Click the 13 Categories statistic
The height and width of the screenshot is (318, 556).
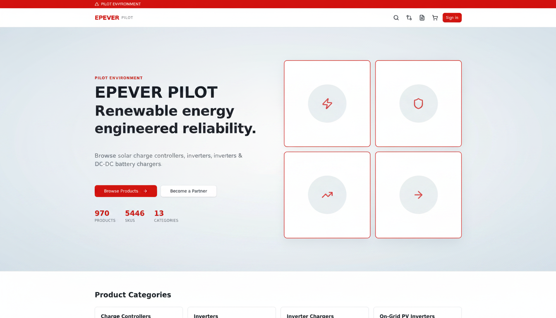pos(166,216)
